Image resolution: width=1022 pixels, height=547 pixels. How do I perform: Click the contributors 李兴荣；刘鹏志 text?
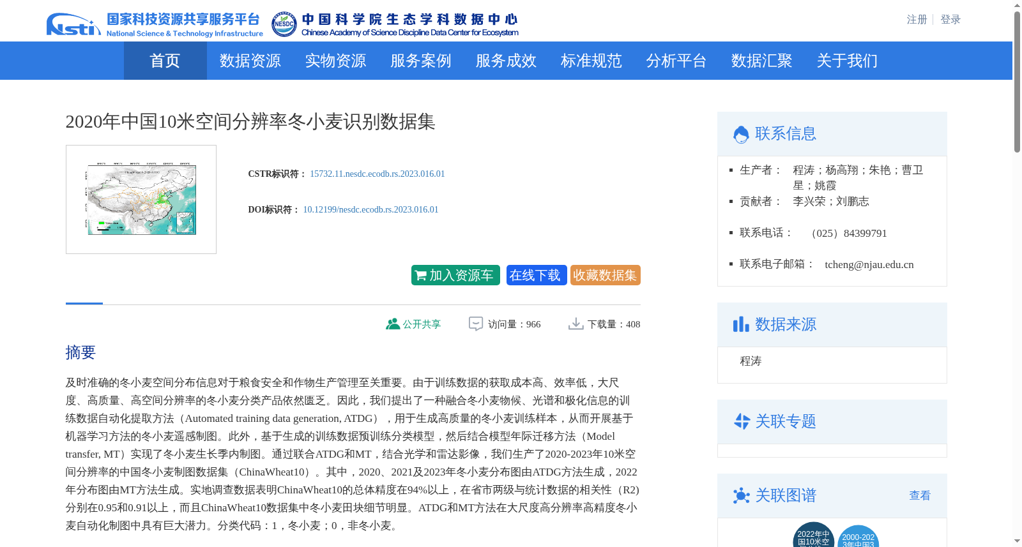click(x=831, y=202)
